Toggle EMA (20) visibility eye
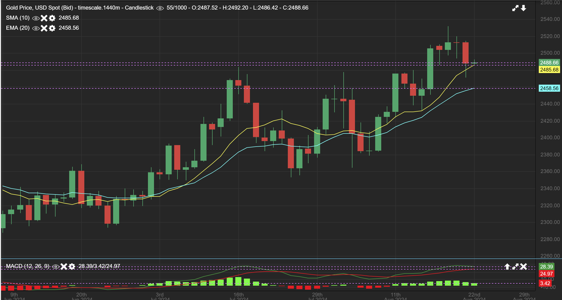 click(36, 28)
